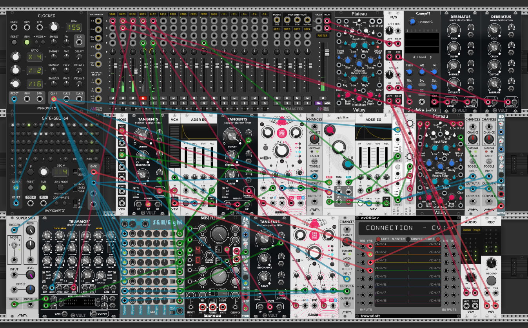Select the DIM icon on MixMaster master strip

(319, 103)
